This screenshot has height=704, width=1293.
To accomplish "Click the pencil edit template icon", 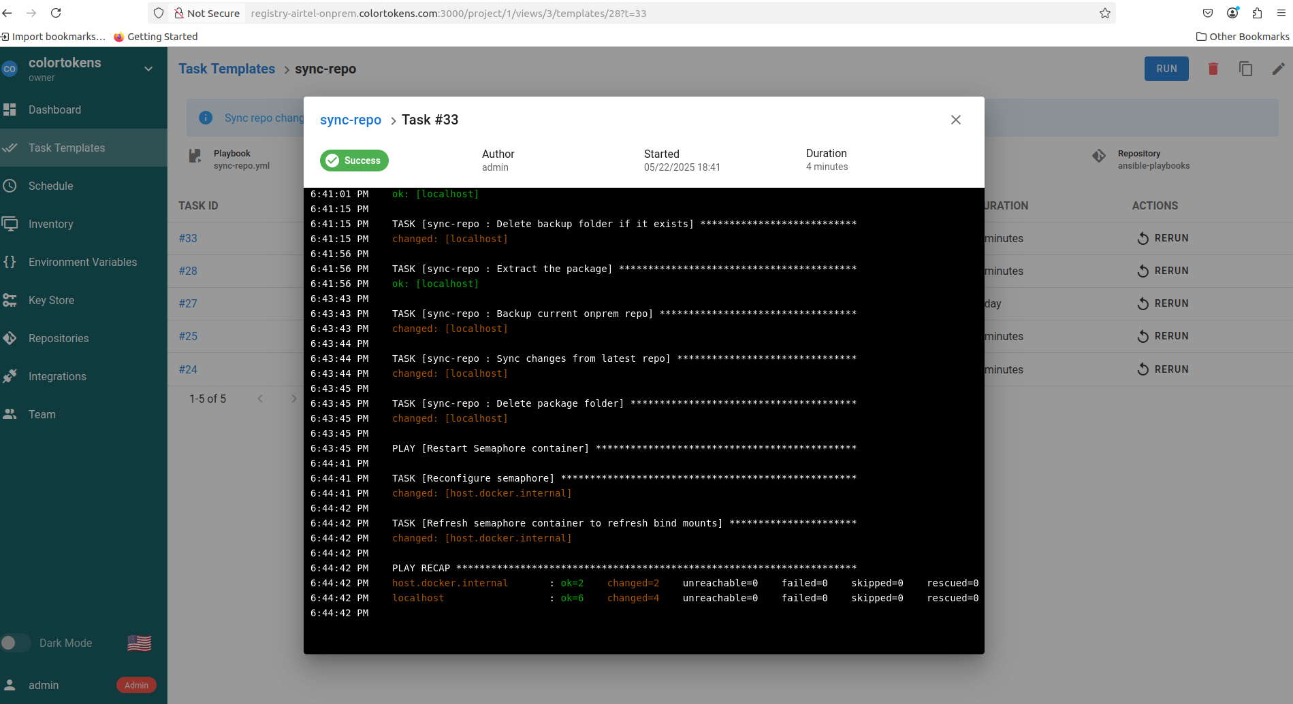I will [x=1278, y=69].
